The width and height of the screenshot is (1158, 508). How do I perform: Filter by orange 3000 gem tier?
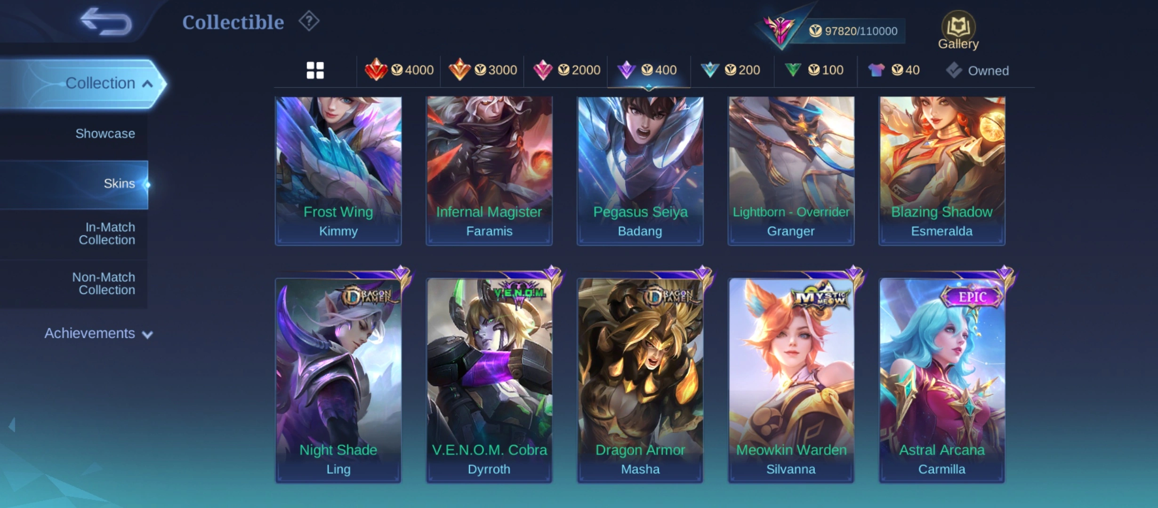(482, 70)
